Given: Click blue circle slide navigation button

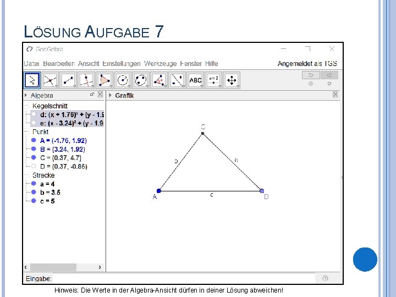Looking at the screenshot, I should (365, 260).
